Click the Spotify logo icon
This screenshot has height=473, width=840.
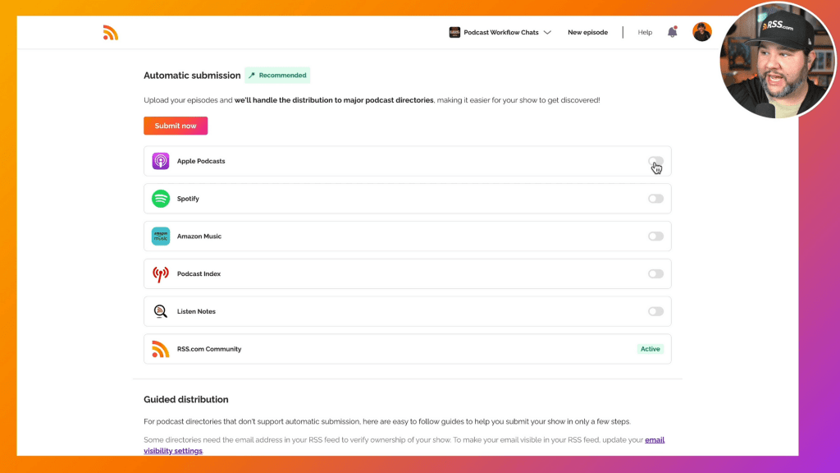161,199
